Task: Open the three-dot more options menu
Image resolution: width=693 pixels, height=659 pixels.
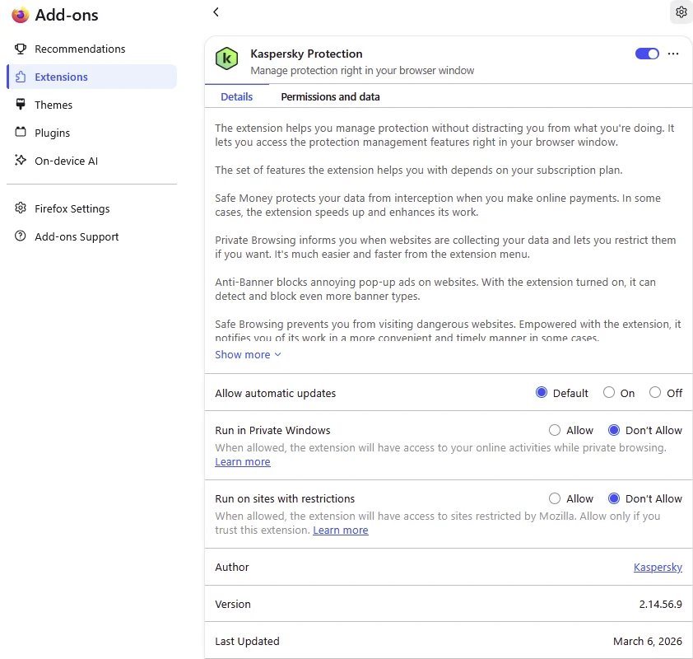Action: [673, 54]
